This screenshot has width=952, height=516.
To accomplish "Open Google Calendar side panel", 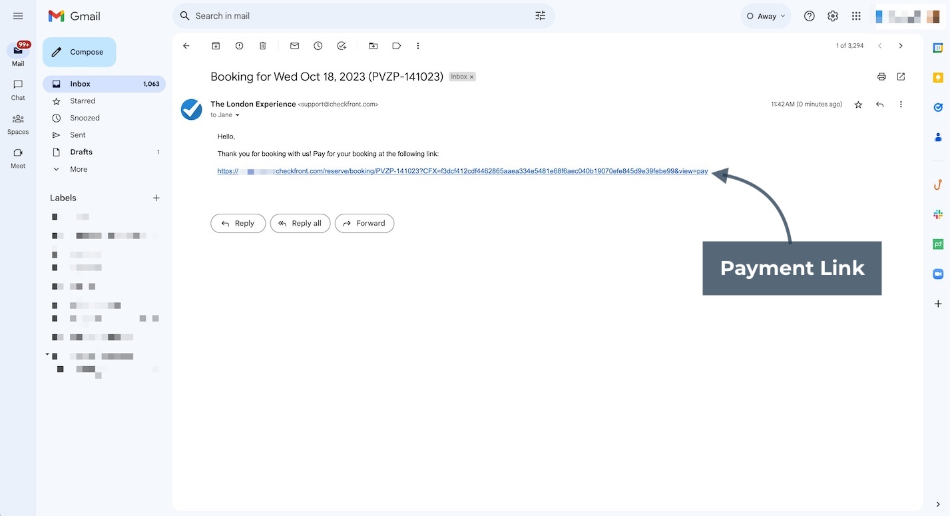I will (938, 48).
